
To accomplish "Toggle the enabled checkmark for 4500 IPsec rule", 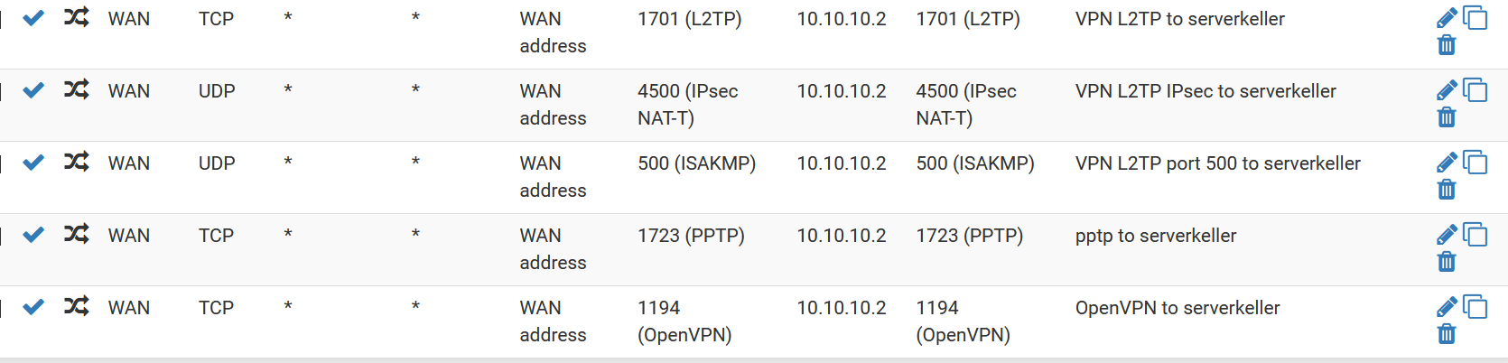I will coord(33,90).
